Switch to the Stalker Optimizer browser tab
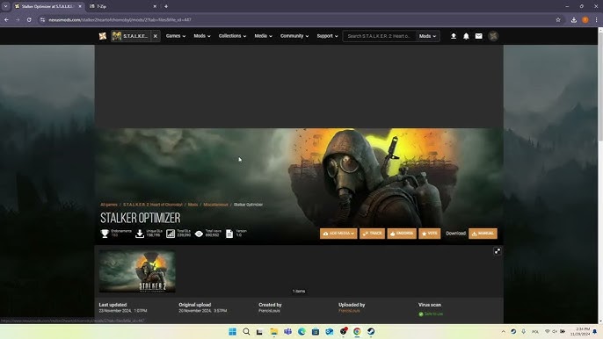 click(x=47, y=6)
